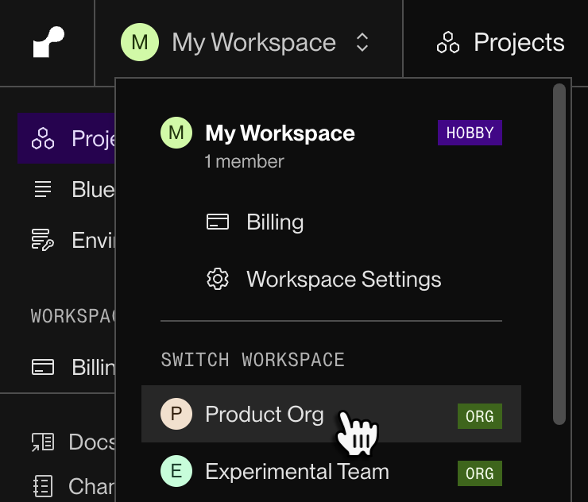The width and height of the screenshot is (588, 502).
Task: Select Projects in the left sidebar
Action: point(67,138)
